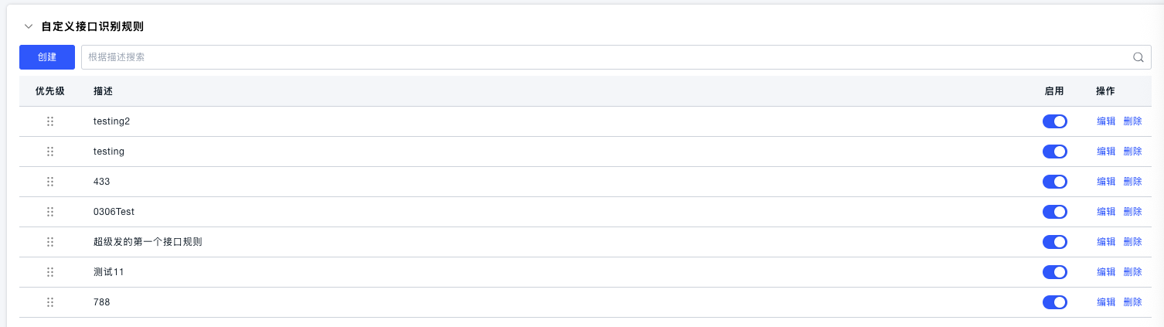The width and height of the screenshot is (1164, 327).
Task: Click drag handle icon for 测试11 rule
Action: 50,272
